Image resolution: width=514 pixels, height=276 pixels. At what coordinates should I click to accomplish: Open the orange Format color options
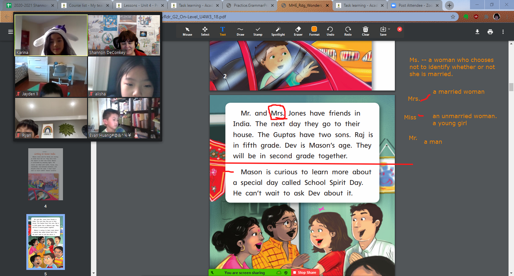point(314,31)
